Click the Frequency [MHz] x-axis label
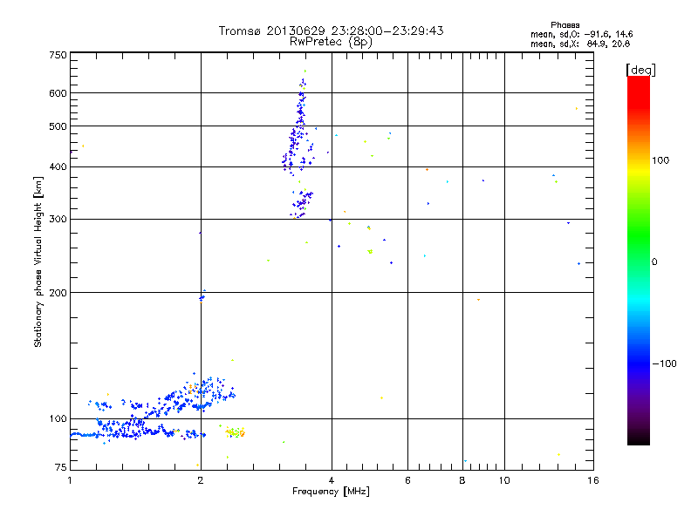This screenshot has width=698, height=523. click(331, 492)
